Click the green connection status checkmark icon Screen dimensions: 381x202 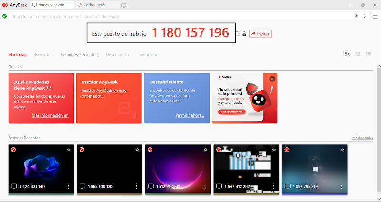click(4, 16)
